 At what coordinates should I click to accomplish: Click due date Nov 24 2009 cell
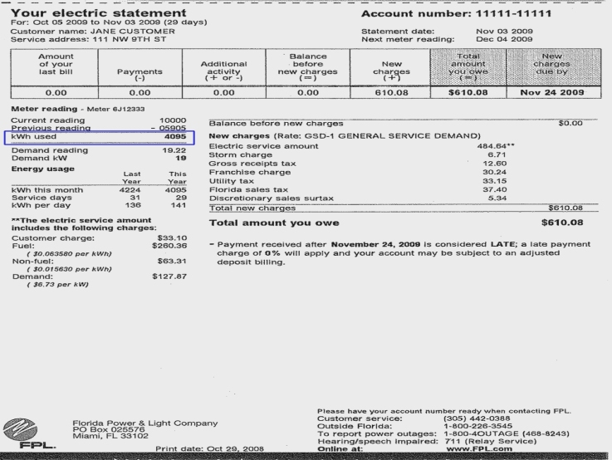pos(553,92)
